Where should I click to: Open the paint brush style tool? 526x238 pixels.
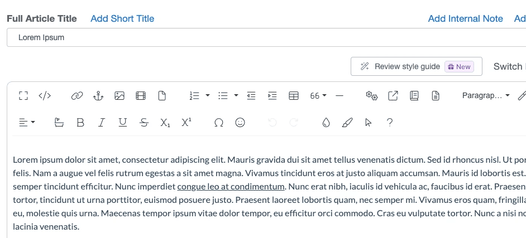(347, 123)
